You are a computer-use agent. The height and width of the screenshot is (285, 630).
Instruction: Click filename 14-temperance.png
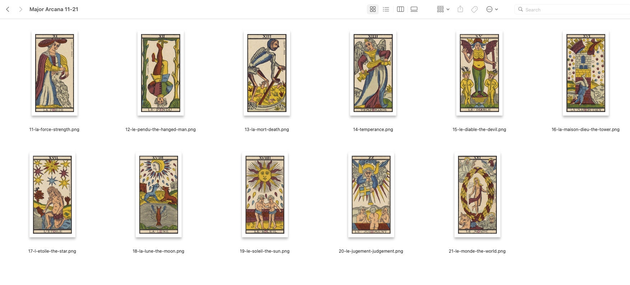click(373, 130)
